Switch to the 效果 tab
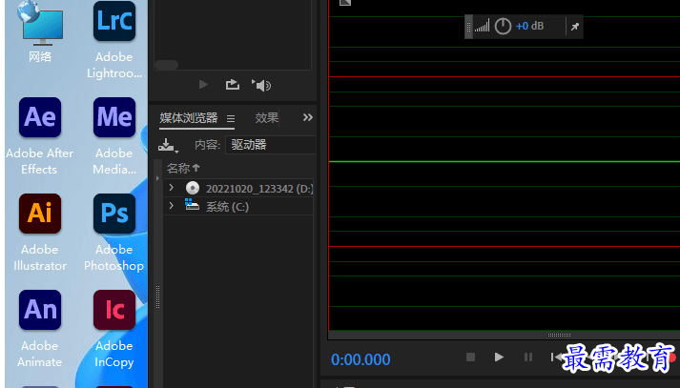Viewport: 680px width, 388px height. (267, 118)
